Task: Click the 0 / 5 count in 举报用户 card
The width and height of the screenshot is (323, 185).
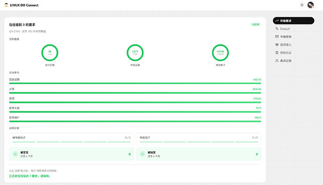Action: 255,138
